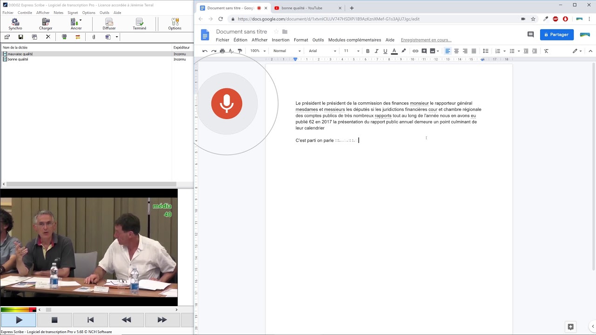Viewport: 596px width, 335px height.
Task: Open the Signet menu in Express Scribe
Action: (73, 13)
